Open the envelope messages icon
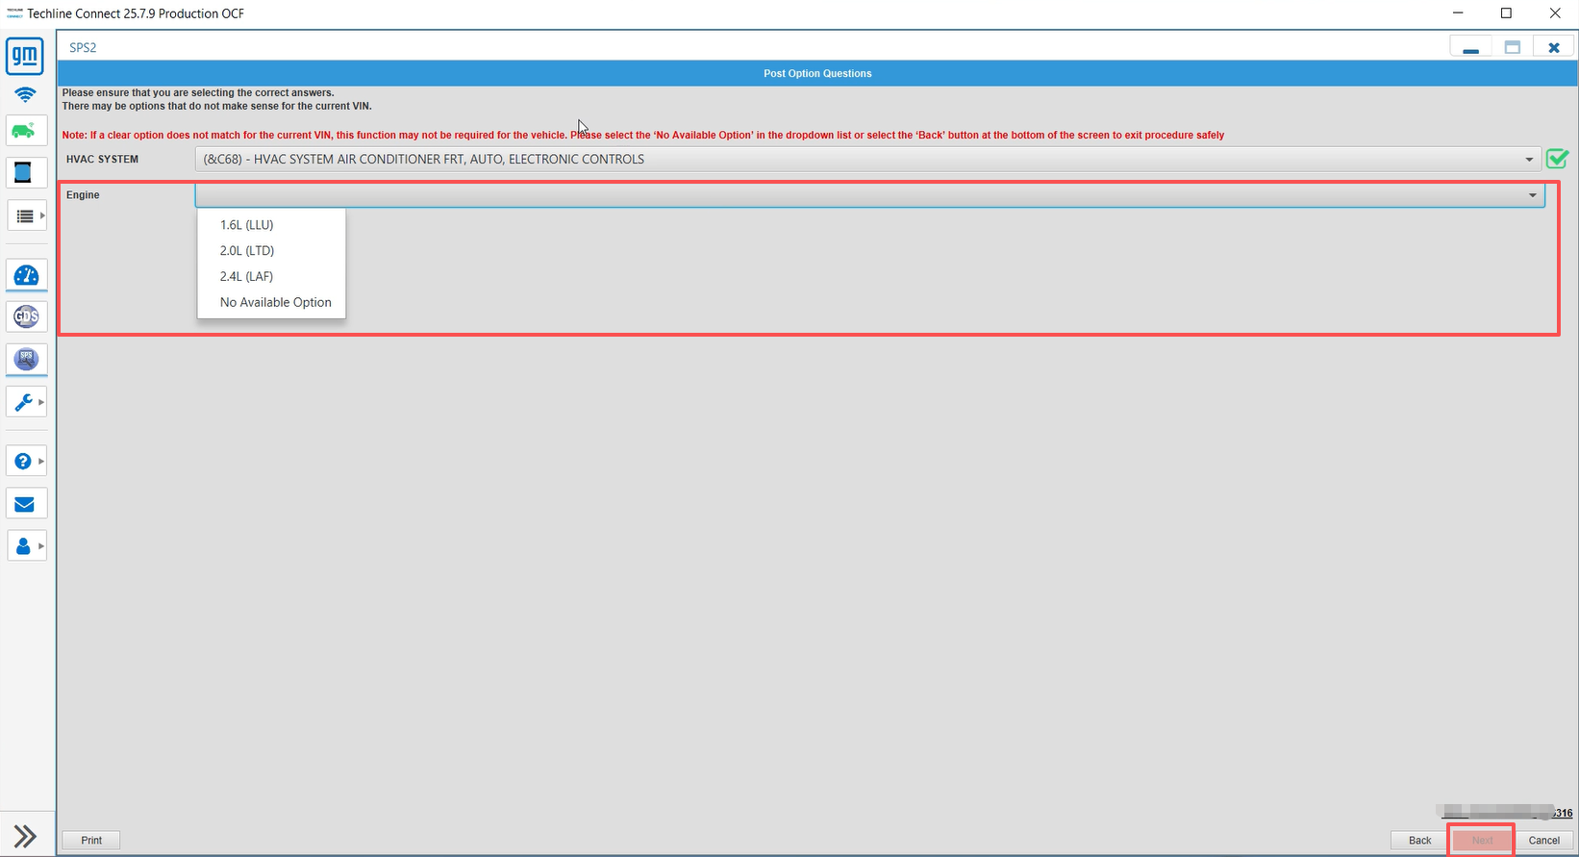This screenshot has height=857, width=1579. 25,504
